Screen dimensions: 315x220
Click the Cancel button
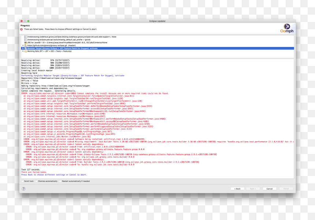269,189
